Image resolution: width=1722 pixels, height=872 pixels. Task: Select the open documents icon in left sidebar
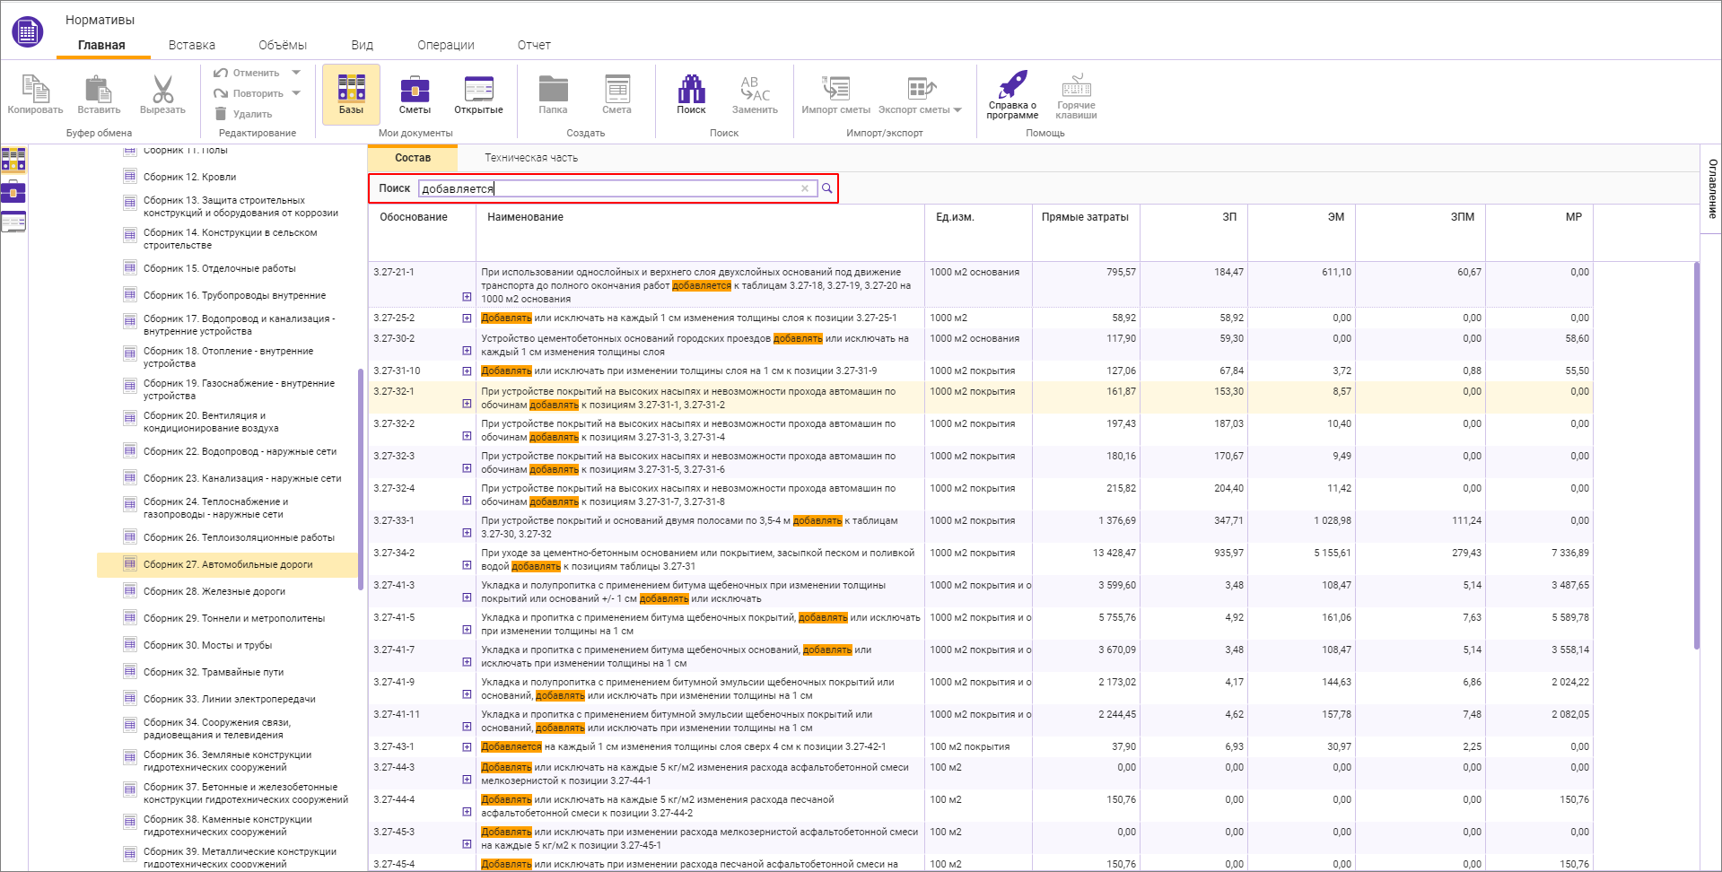point(13,222)
